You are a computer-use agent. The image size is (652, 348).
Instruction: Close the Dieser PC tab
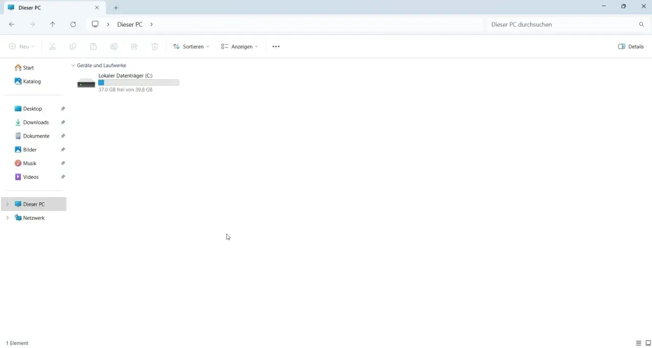point(97,8)
